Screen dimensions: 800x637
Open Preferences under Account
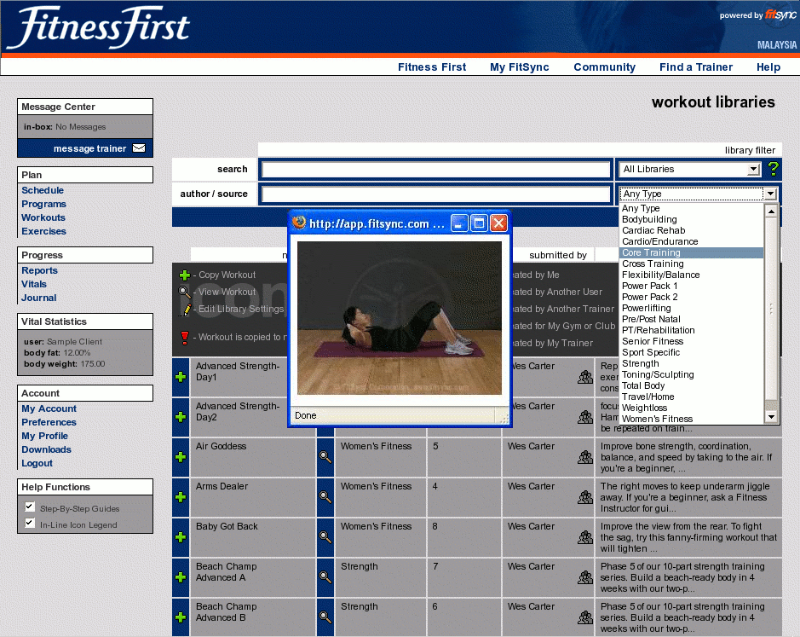pos(49,422)
